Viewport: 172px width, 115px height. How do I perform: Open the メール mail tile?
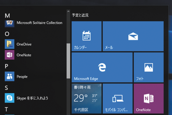click(133, 36)
